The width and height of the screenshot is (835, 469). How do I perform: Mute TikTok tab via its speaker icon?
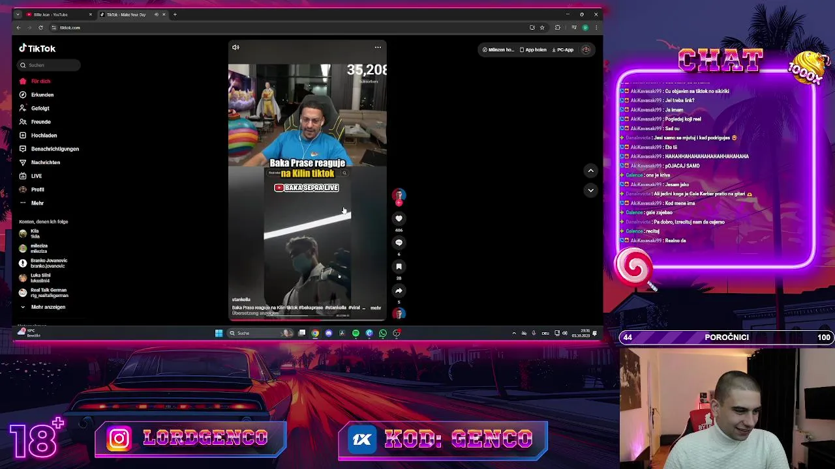[156, 14]
